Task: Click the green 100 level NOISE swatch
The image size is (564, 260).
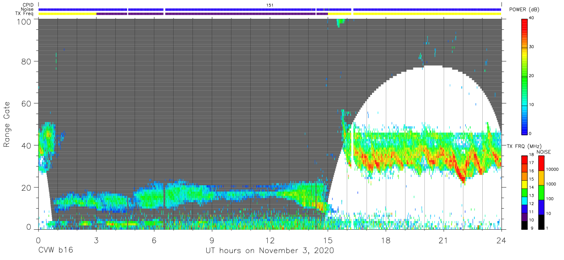Action: click(540, 192)
